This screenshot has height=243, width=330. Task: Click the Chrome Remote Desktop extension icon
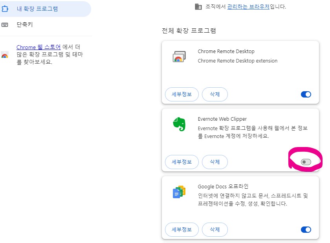click(x=179, y=57)
